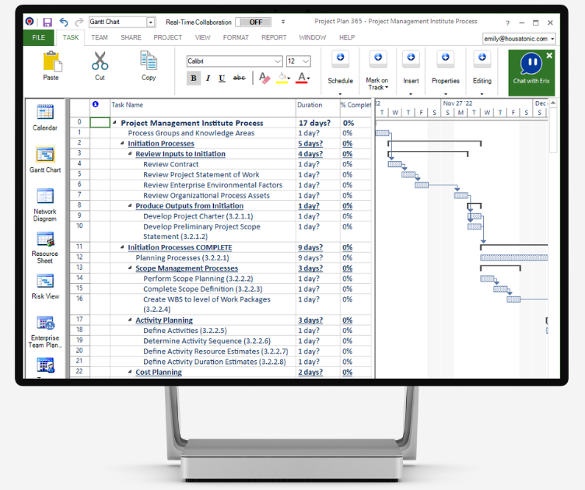Open the background fill color picker
This screenshot has width=585, height=490.
283,78
